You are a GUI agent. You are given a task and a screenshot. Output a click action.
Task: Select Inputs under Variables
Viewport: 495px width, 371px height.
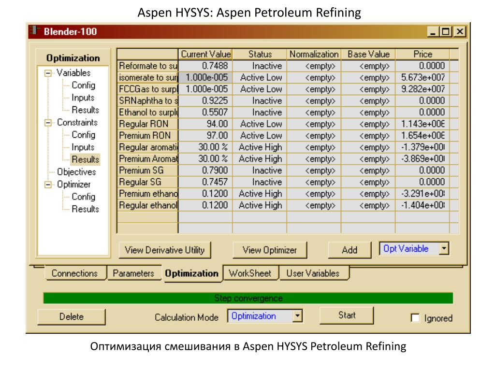(x=83, y=98)
